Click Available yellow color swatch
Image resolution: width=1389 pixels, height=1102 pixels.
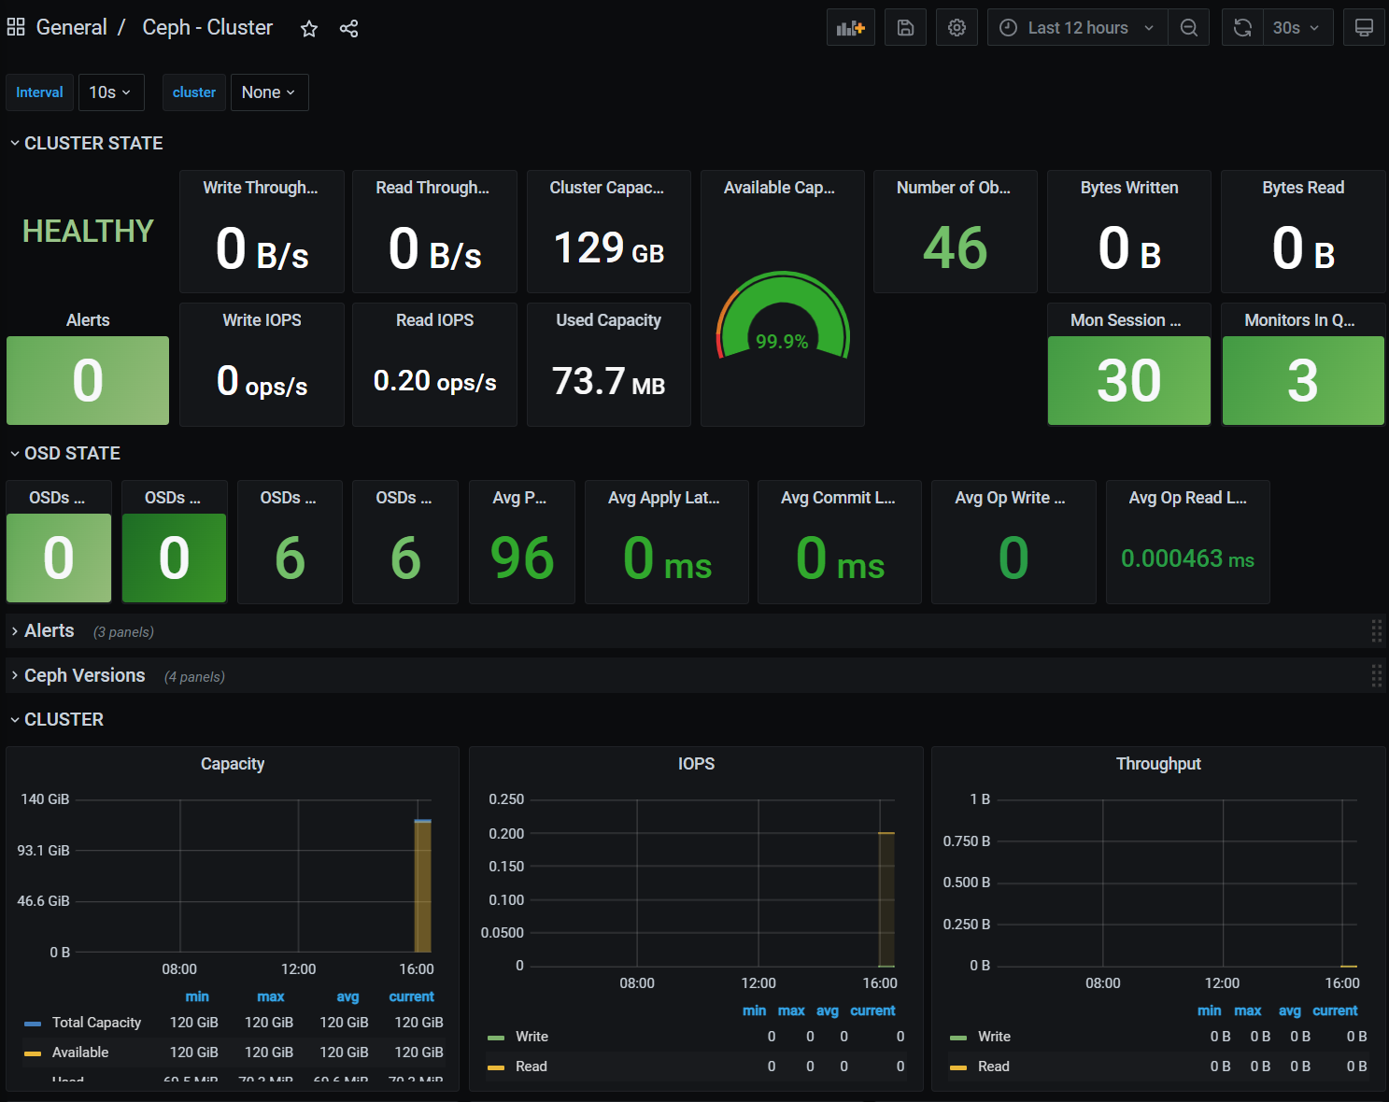pos(33,1053)
